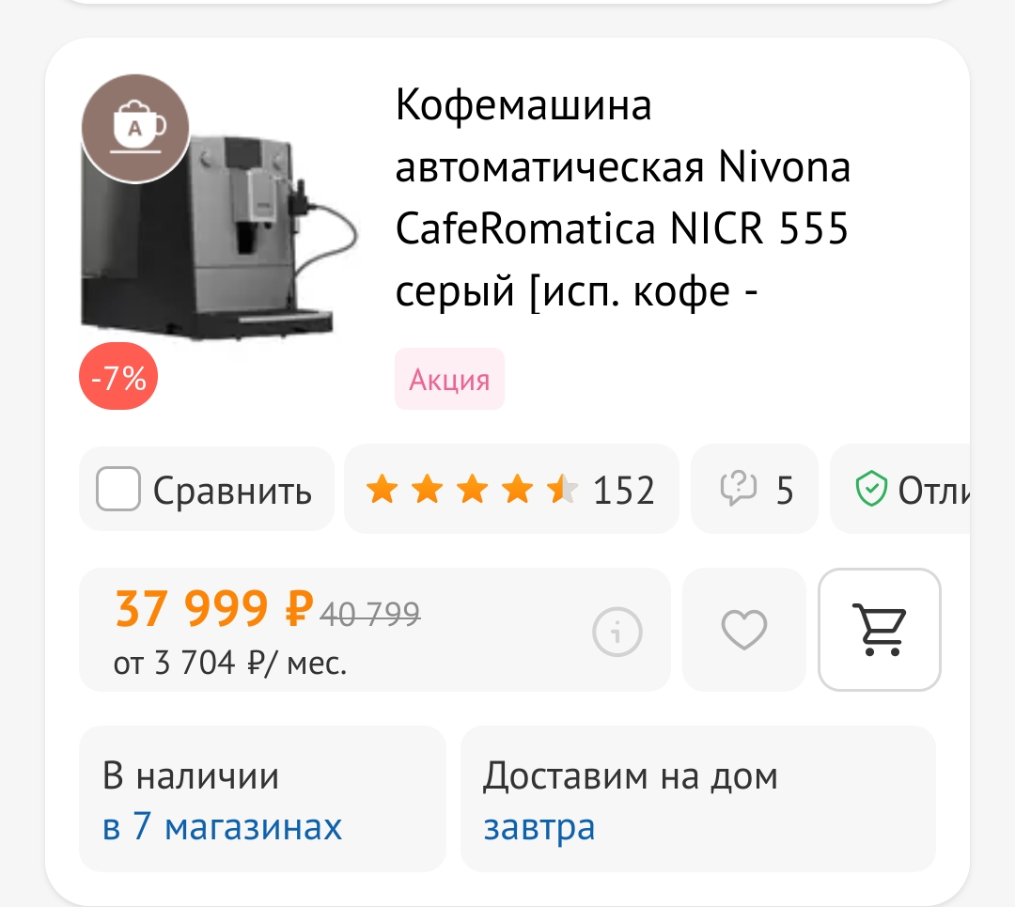The height and width of the screenshot is (907, 1015).
Task: Add coffee machine to cart
Action: (879, 630)
